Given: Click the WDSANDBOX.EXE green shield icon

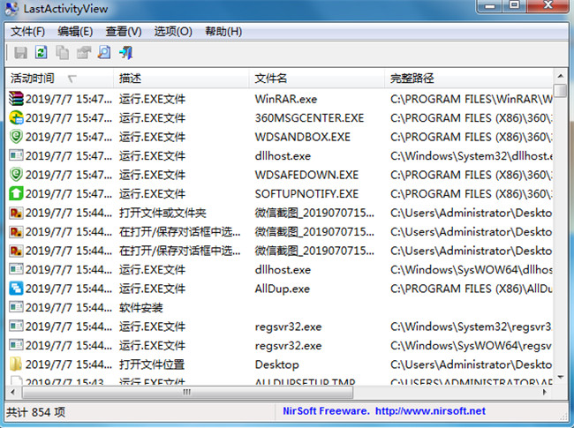Looking at the screenshot, I should (16, 137).
